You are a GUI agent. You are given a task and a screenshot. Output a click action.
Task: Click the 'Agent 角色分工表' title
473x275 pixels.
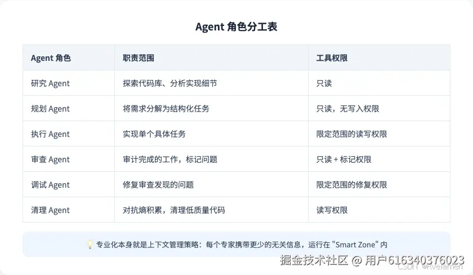coord(236,26)
